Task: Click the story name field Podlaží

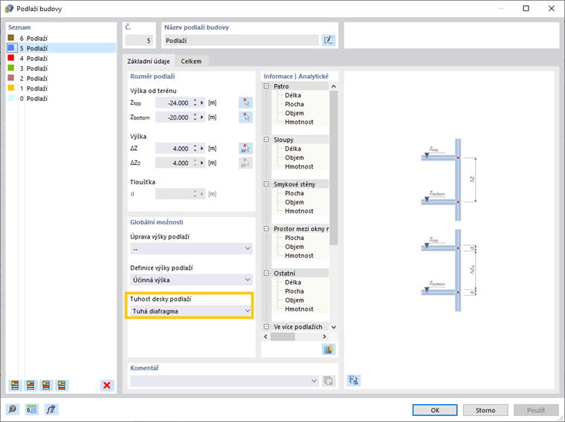Action: (242, 40)
